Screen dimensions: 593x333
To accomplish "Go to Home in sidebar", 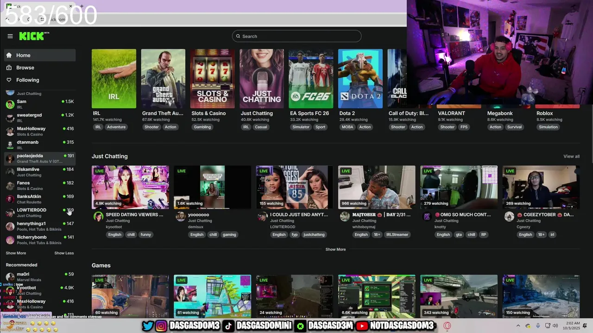I will pyautogui.click(x=40, y=55).
